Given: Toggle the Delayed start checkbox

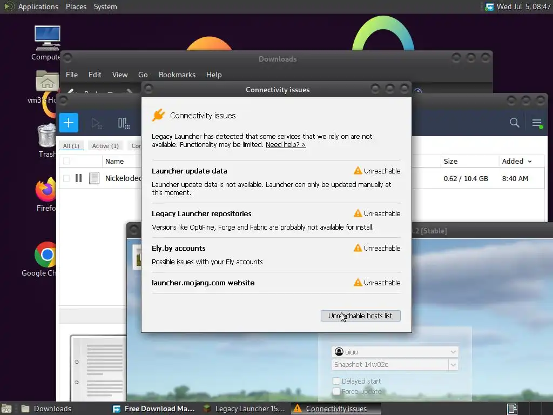Looking at the screenshot, I should point(336,381).
